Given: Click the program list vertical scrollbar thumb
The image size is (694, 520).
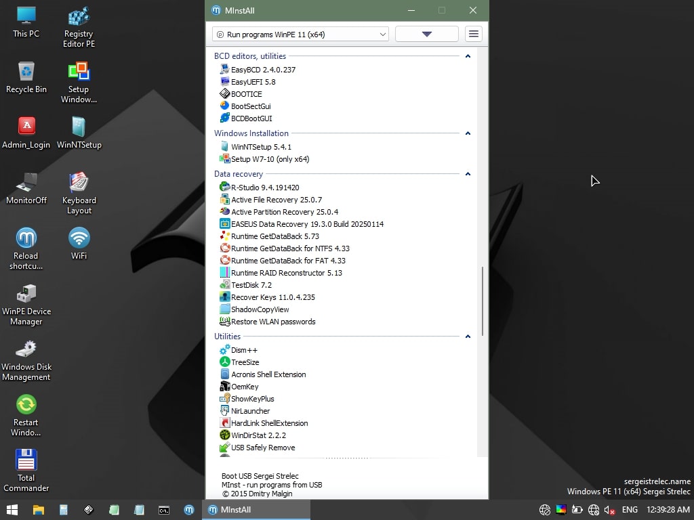Looking at the screenshot, I should pos(483,301).
